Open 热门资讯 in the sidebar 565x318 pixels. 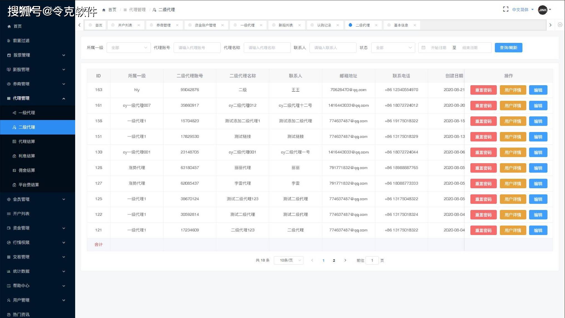pyautogui.click(x=38, y=314)
